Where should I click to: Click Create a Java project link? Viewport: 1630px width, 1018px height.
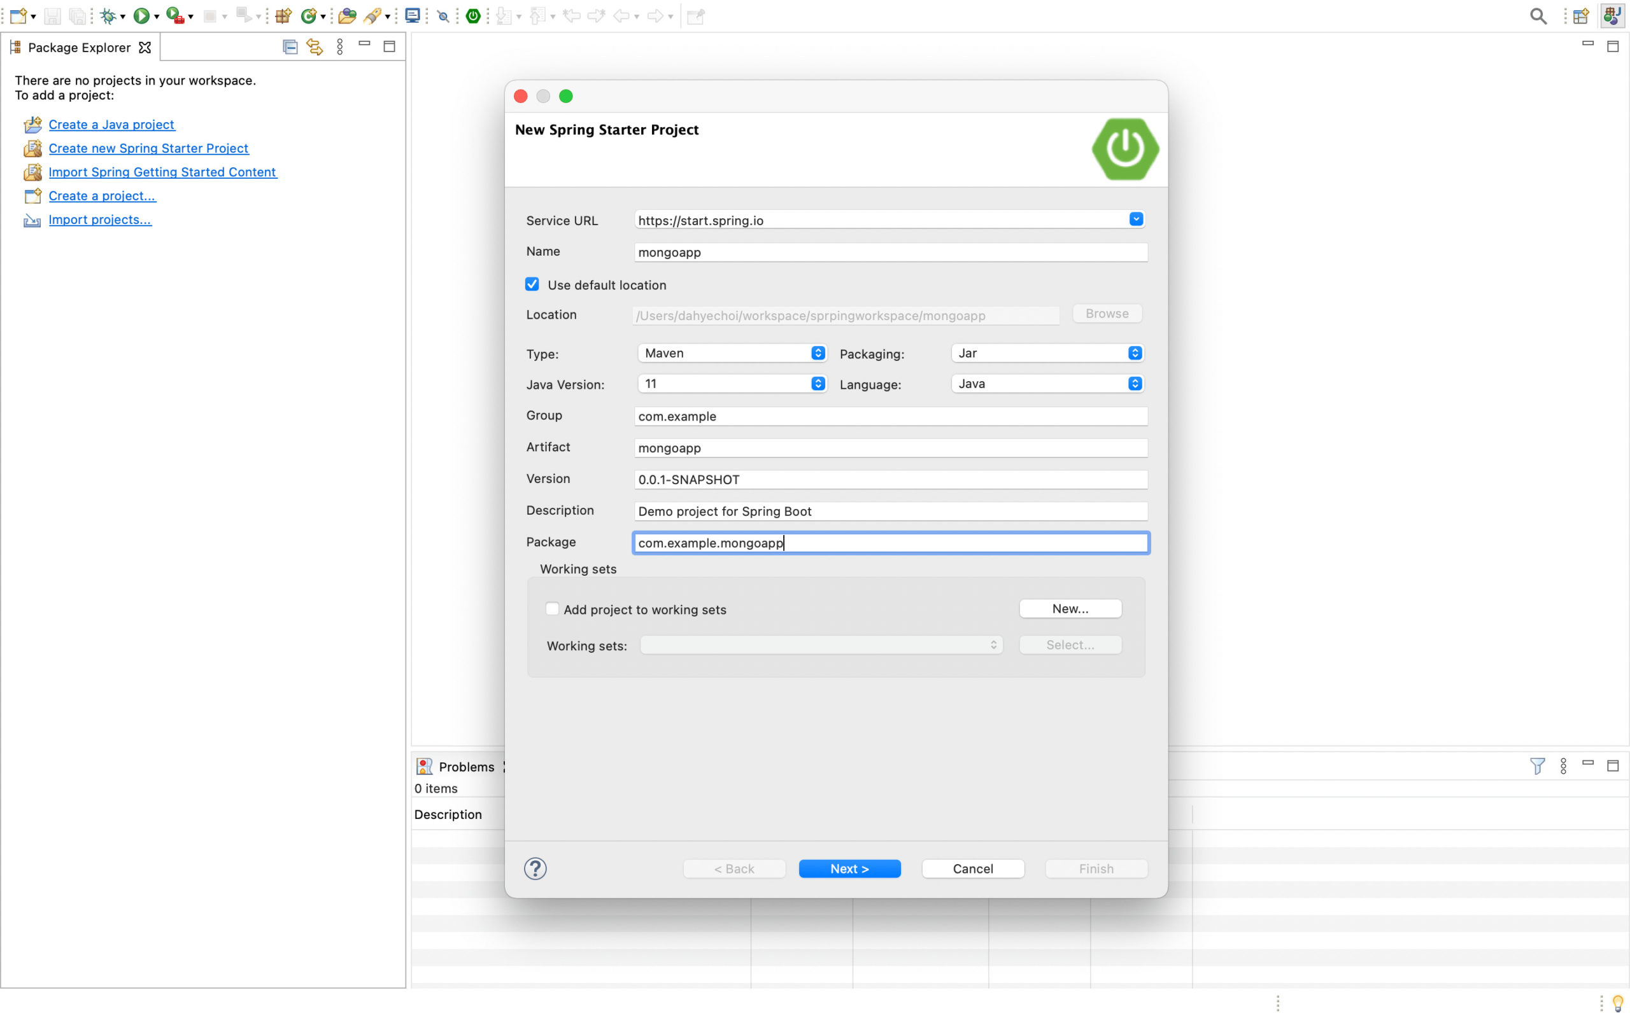111,125
